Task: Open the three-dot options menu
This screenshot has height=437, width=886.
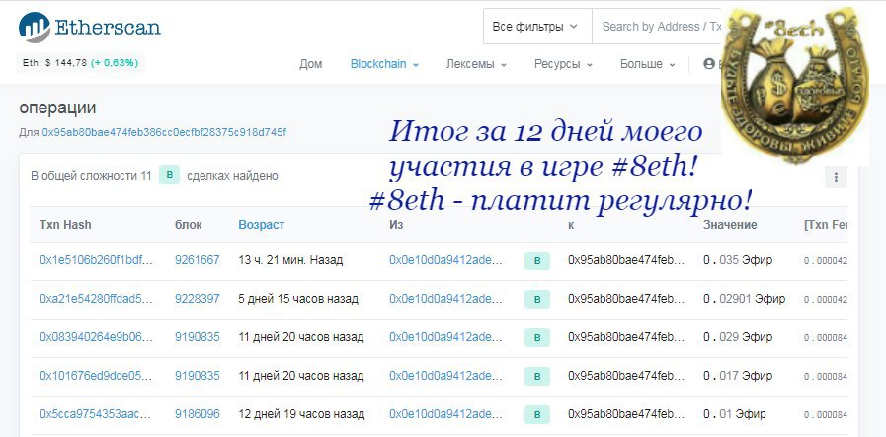Action: [x=836, y=177]
